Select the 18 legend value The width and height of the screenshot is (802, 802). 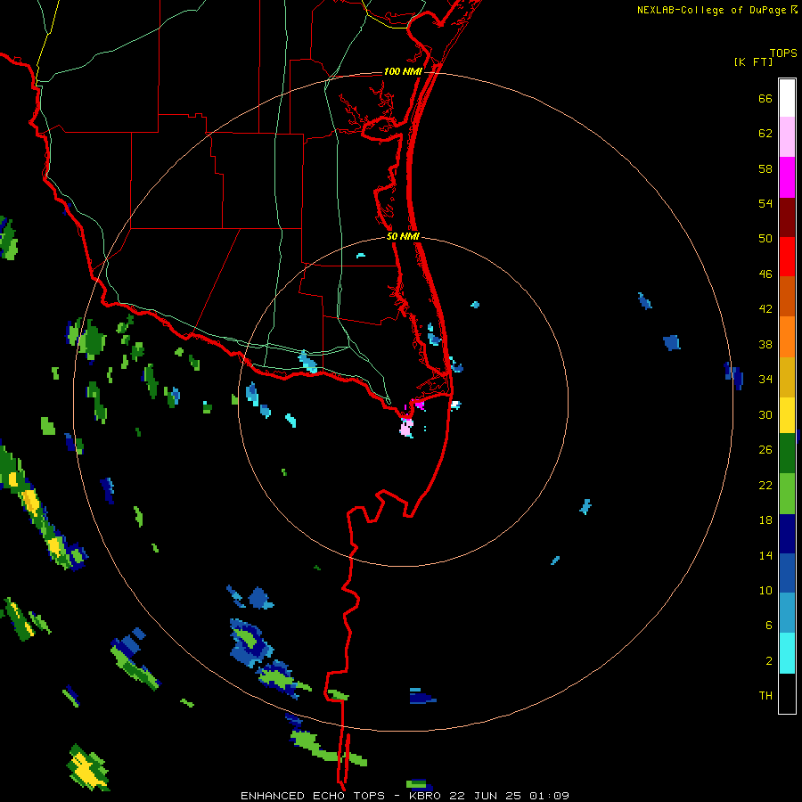tap(765, 520)
